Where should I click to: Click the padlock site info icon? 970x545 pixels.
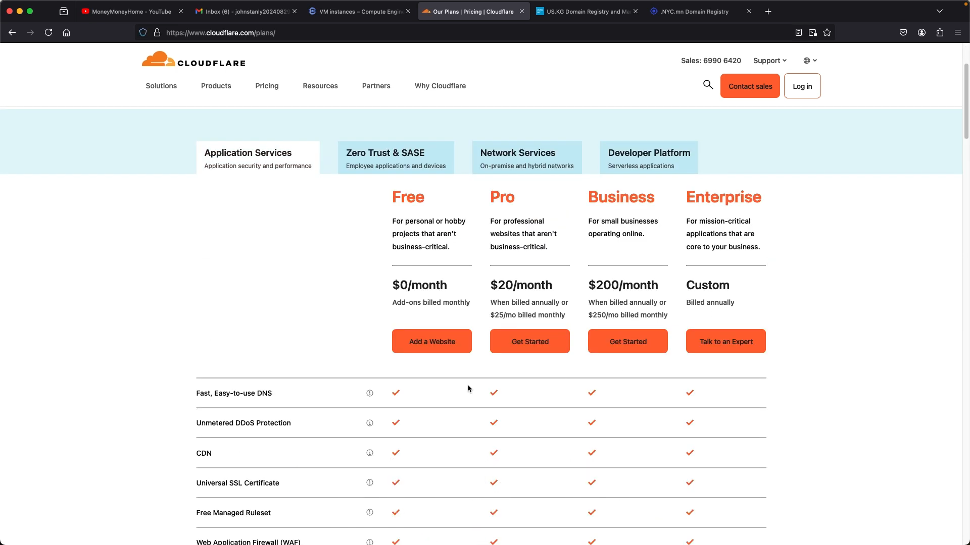[157, 32]
